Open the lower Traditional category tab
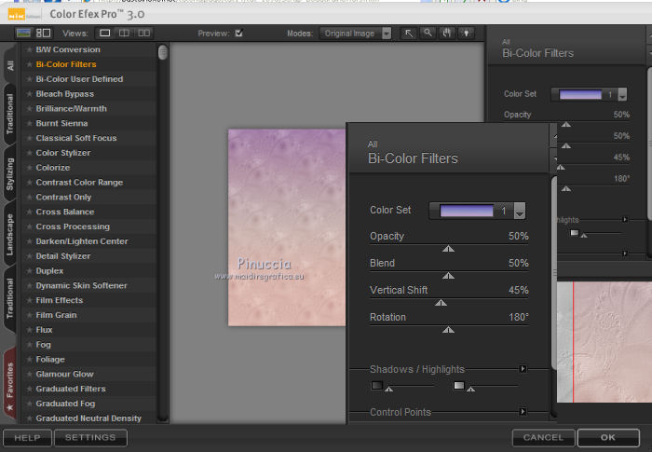The image size is (652, 452). tap(10, 298)
